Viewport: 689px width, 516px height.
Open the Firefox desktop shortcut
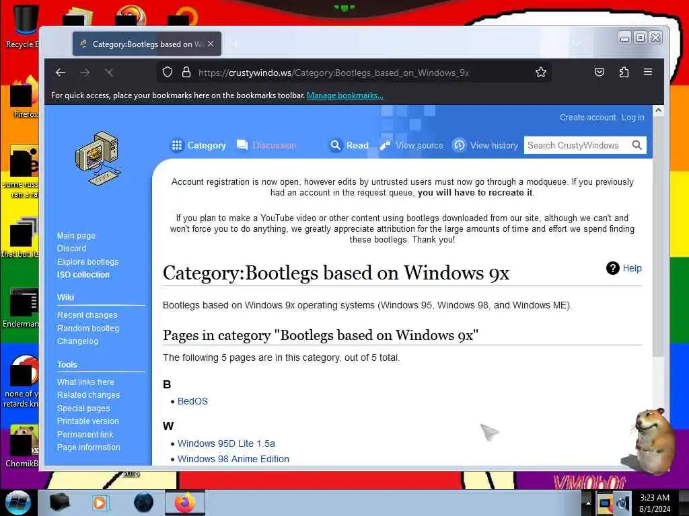pos(25,97)
